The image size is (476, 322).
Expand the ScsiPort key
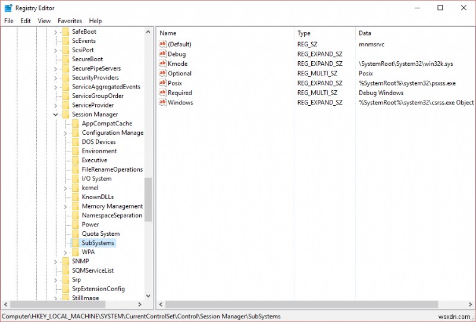click(55, 50)
